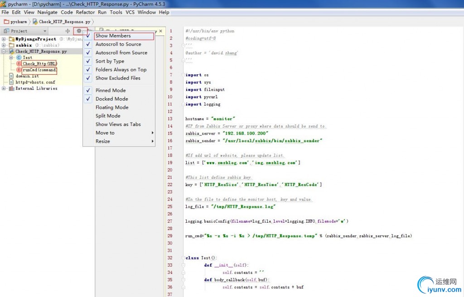Click the function icon beside Check_Http(URL)
The height and width of the screenshot is (297, 464).
[x=19, y=63]
